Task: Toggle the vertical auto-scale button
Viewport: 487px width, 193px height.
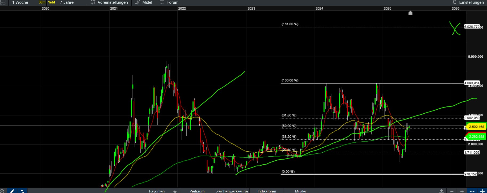Action: point(482,191)
